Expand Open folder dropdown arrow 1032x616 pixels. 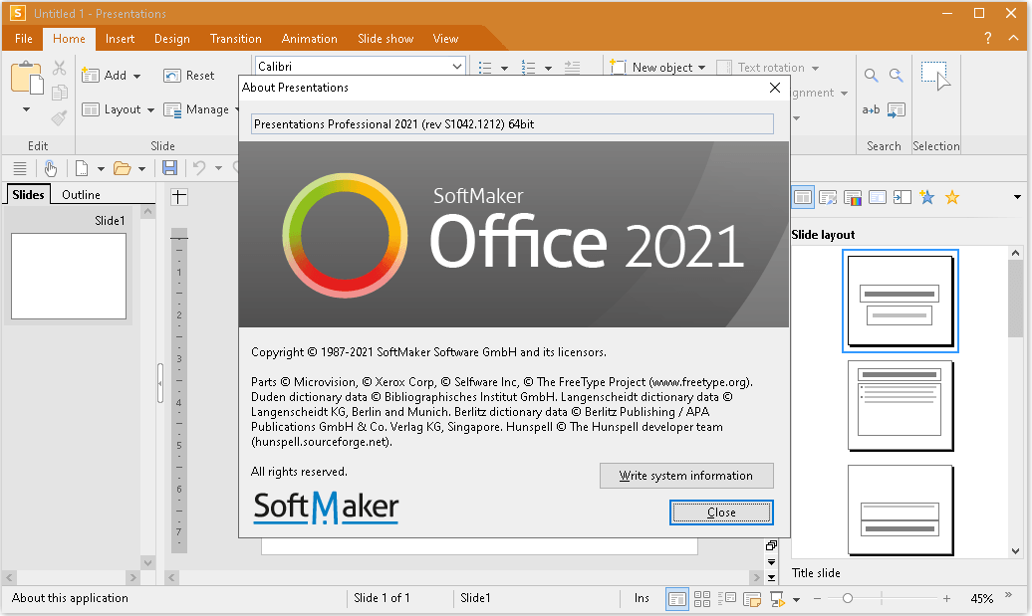coord(141,169)
